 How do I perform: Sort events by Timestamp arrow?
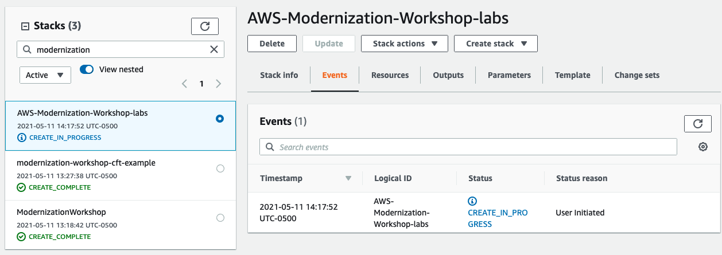click(348, 178)
